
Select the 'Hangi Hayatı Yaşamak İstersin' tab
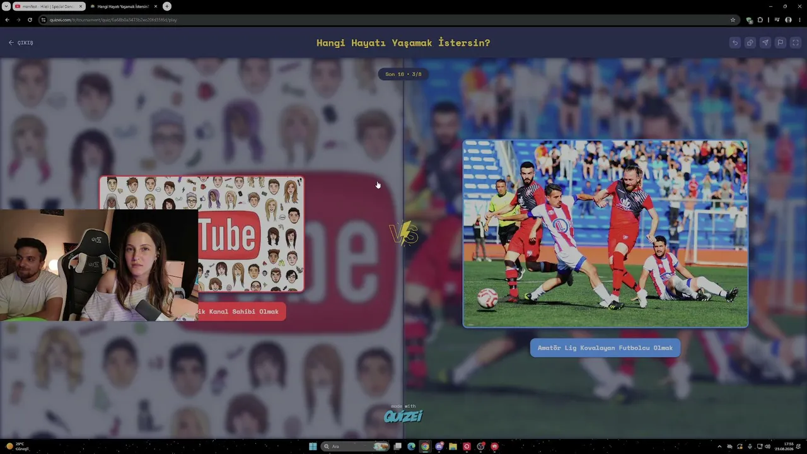(x=123, y=6)
